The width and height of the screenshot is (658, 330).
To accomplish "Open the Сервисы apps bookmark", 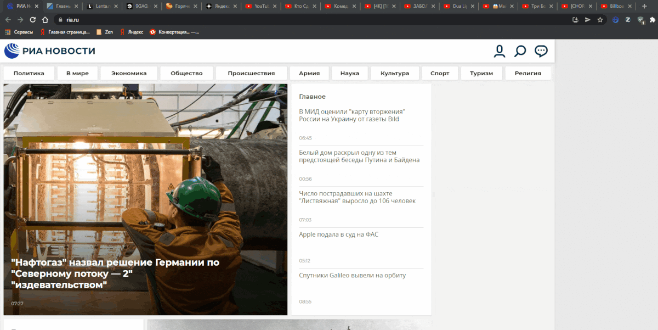I will click(x=19, y=32).
